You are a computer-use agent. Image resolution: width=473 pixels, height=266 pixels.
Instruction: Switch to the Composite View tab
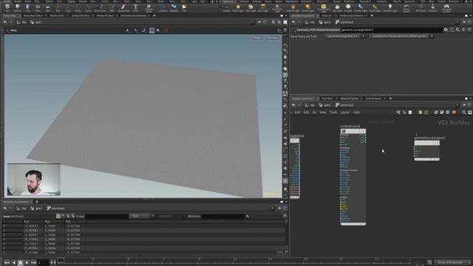coord(81,16)
